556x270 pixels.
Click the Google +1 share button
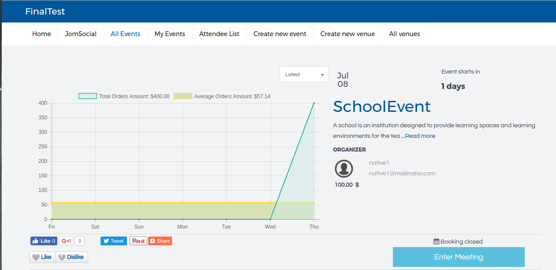tap(66, 241)
